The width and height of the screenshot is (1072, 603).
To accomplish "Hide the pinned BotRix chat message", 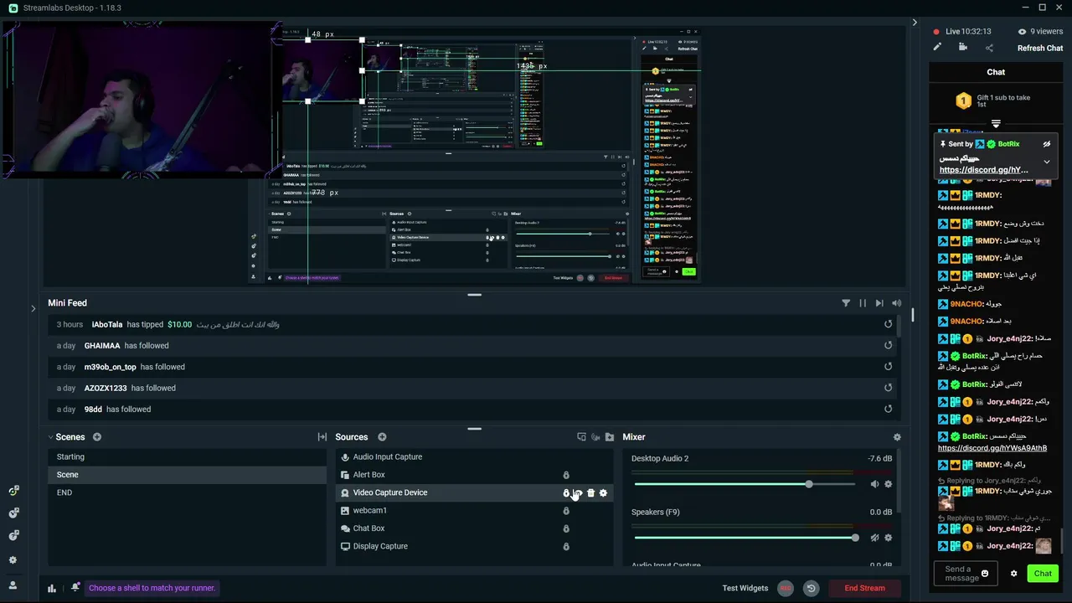I will (x=1046, y=144).
